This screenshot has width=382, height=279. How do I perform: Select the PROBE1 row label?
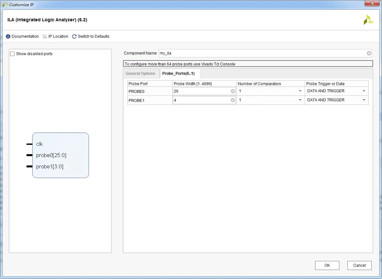pyautogui.click(x=137, y=100)
